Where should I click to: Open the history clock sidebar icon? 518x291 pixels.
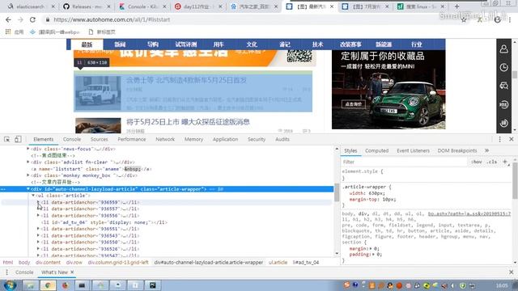(503, 67)
